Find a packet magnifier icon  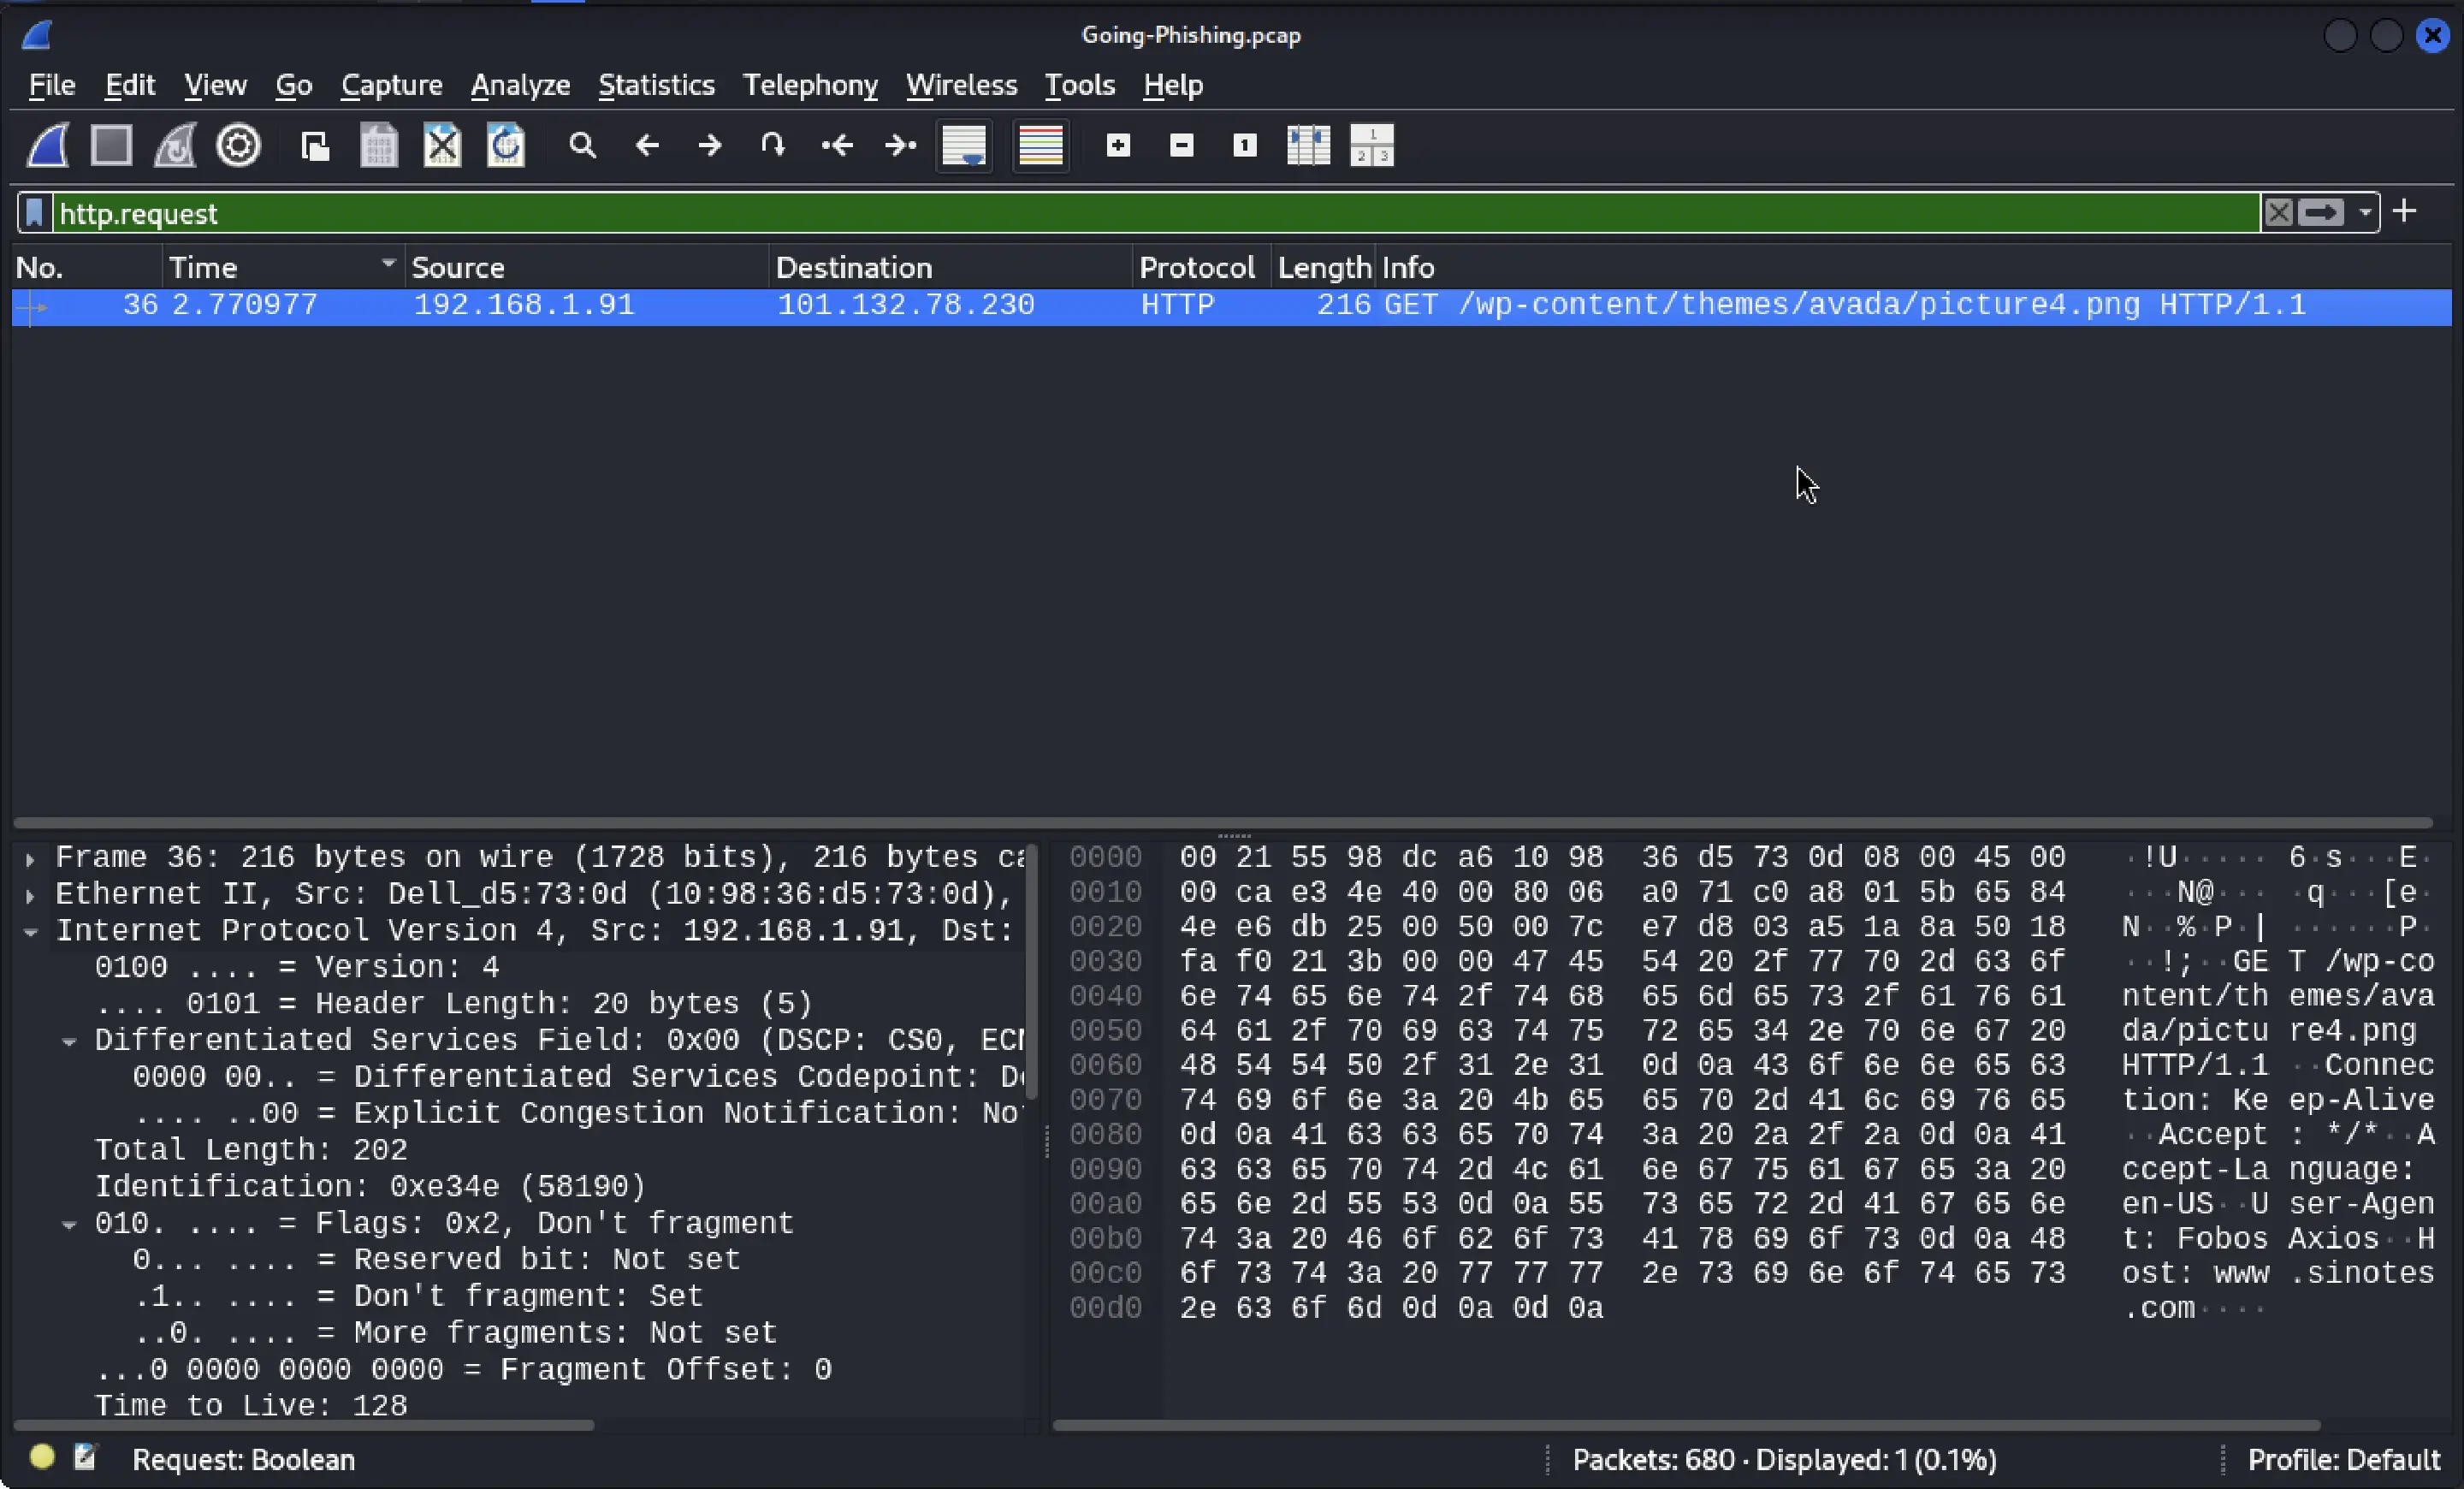[583, 146]
